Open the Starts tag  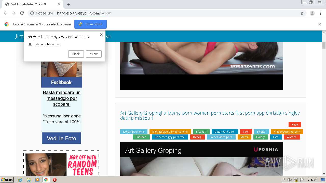point(244,137)
